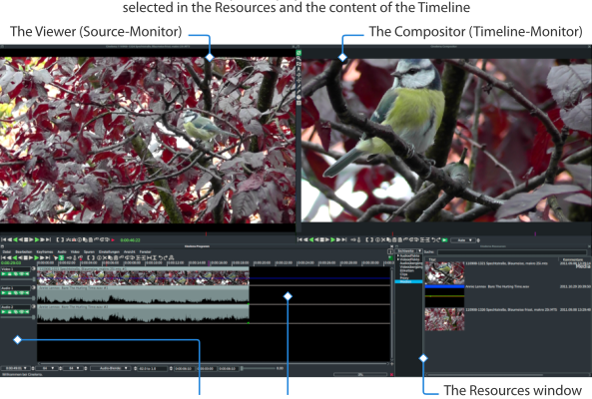Select the green I-beam editing mode icon
Image resolution: width=592 pixels, height=399 pixels.
point(61,258)
